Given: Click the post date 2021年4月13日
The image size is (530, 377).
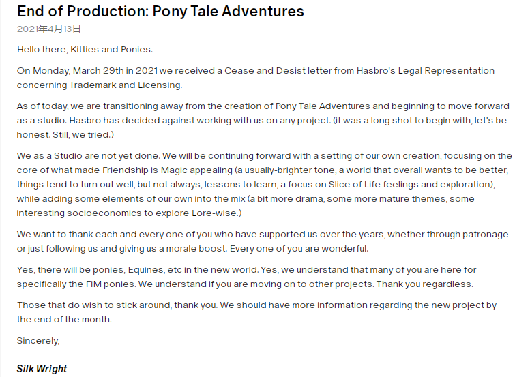Looking at the screenshot, I should (49, 29).
